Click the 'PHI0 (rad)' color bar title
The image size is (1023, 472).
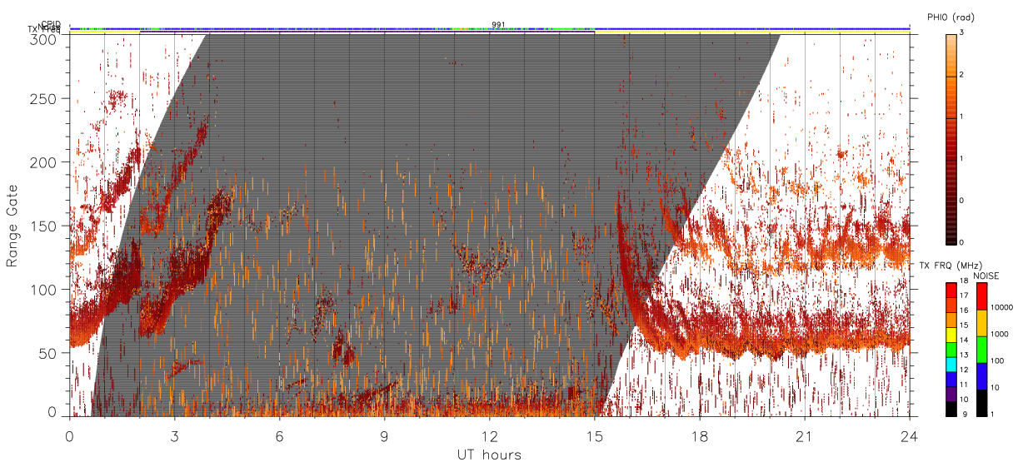click(x=951, y=17)
